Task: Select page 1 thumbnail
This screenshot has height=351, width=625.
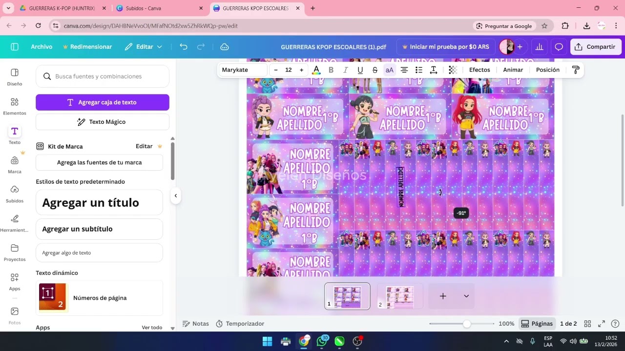Action: point(347,296)
